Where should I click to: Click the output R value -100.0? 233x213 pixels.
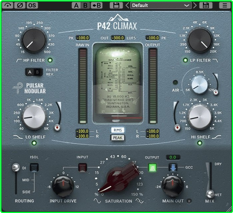click(x=153, y=136)
